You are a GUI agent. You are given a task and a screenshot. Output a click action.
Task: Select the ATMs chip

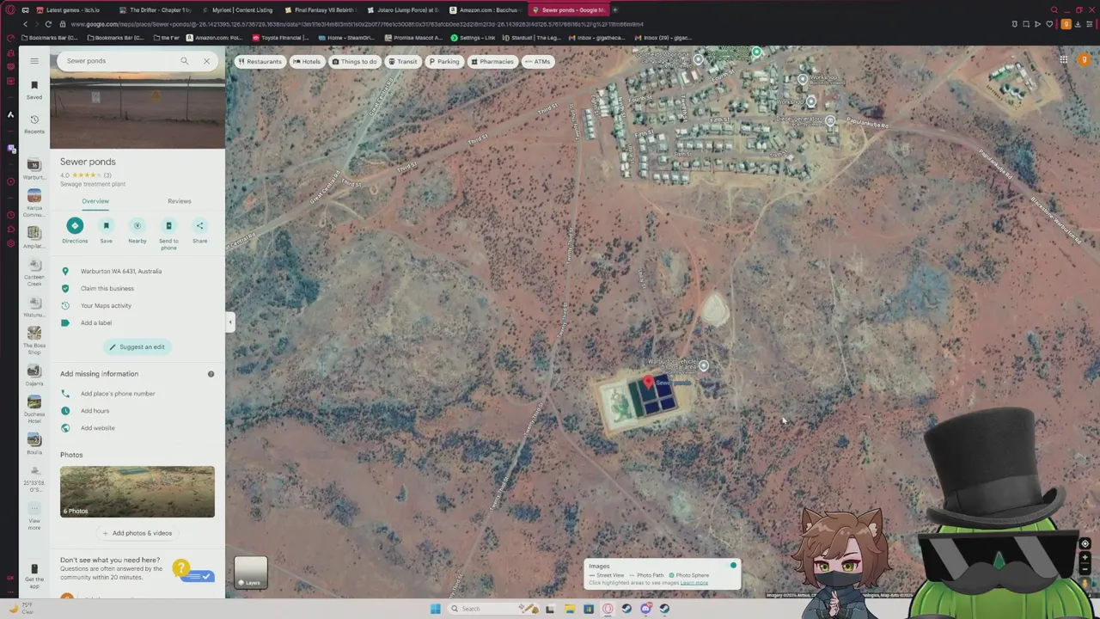tap(537, 61)
